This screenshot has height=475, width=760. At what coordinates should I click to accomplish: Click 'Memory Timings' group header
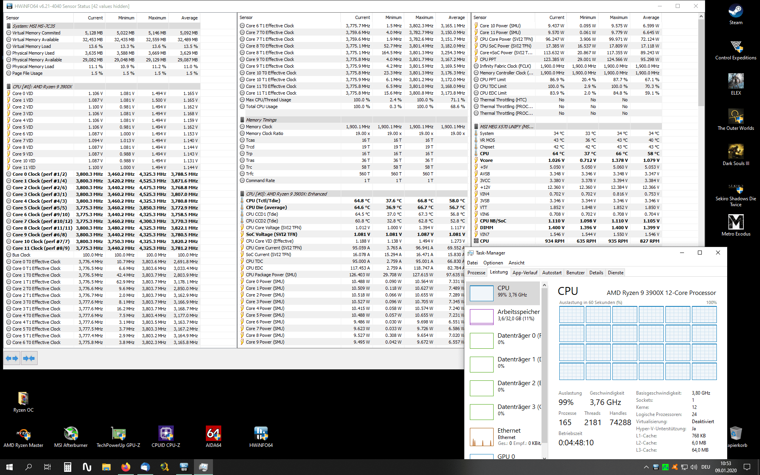[352, 120]
